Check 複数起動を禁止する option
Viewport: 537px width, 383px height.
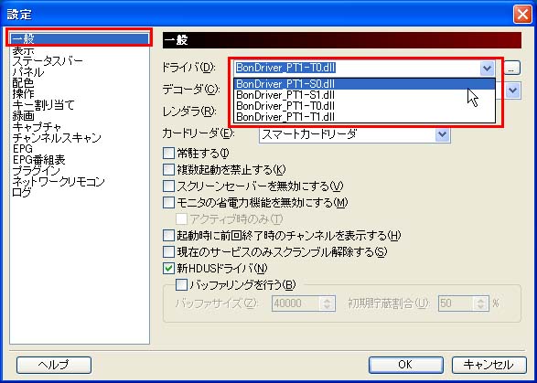coord(168,169)
